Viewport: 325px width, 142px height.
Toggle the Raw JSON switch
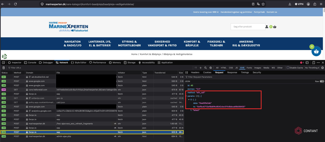tap(322, 81)
